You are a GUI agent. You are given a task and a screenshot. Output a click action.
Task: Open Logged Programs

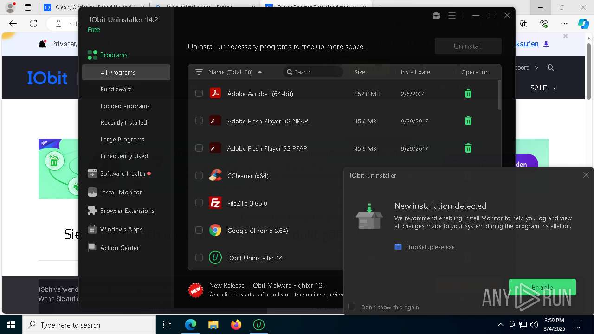(125, 106)
